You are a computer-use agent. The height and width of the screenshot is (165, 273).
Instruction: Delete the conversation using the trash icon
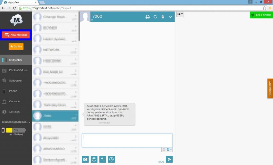click(163, 17)
